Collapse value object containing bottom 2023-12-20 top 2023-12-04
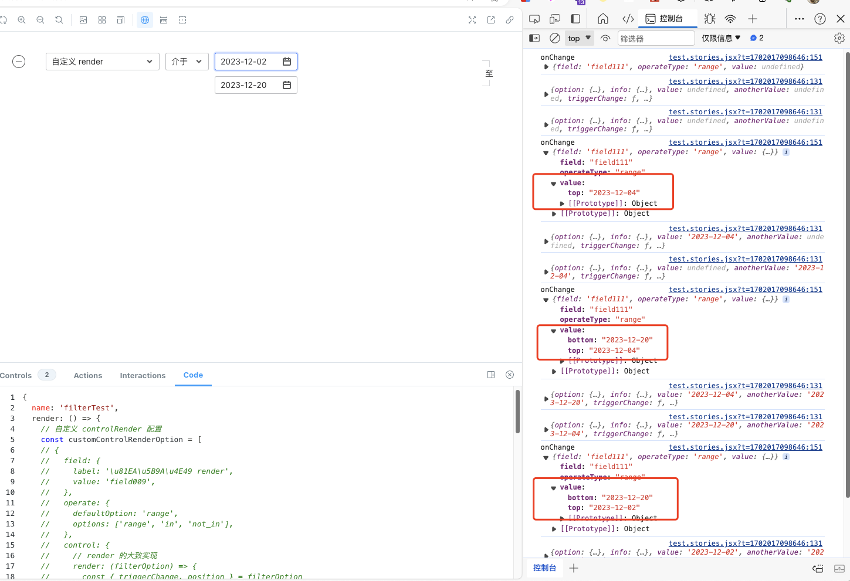 [553, 331]
